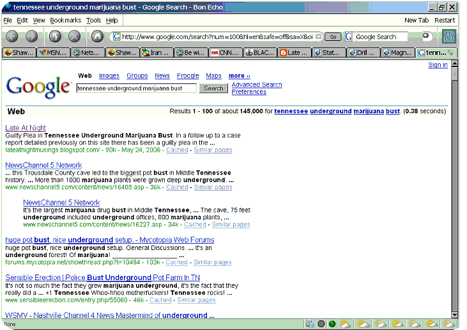Open Similar pages for forums.mycotopia.net result
467x330 pixels.
pos(213,262)
